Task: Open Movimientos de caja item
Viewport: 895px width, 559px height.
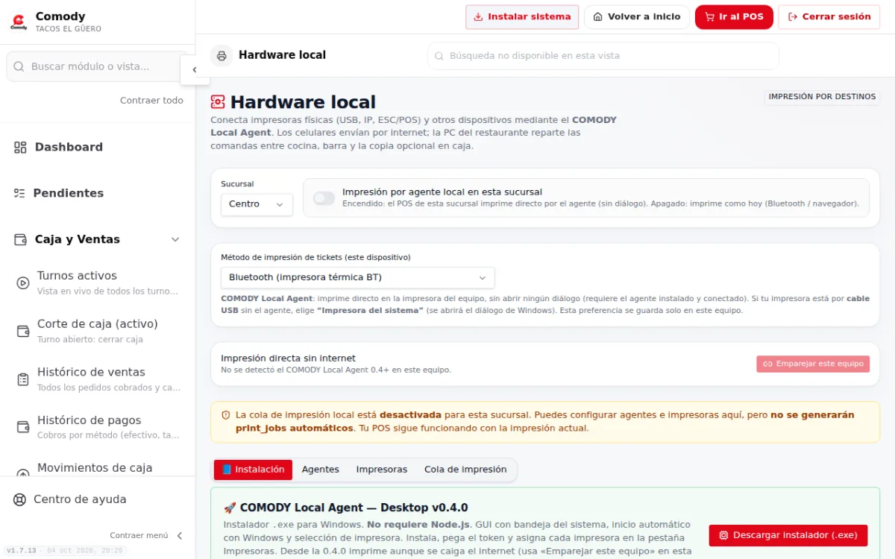Action: [x=98, y=468]
